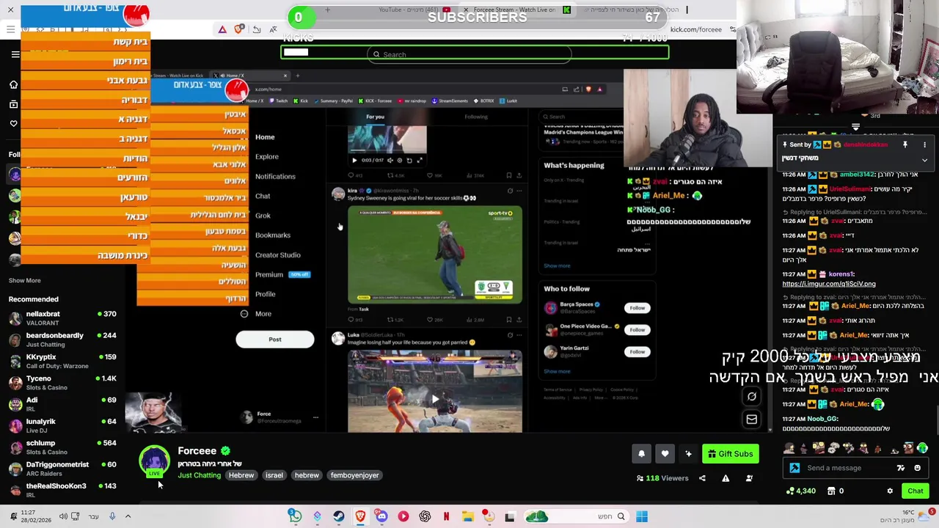The image size is (939, 528).
Task: Open DaTriggonometrist recommended channel
Action: pos(62,468)
